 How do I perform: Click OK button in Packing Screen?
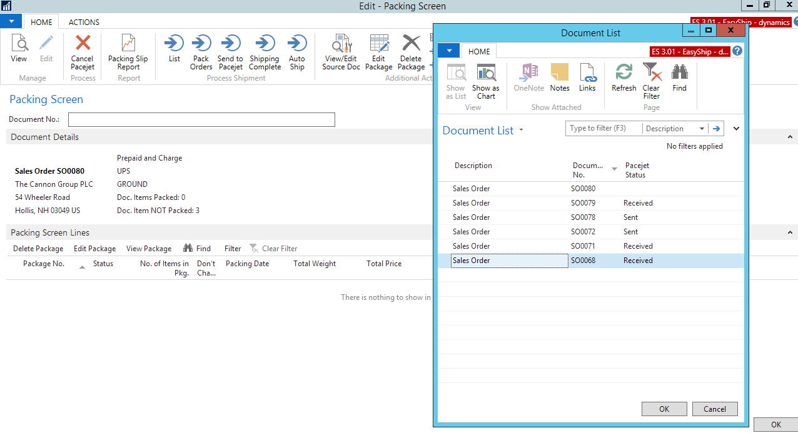[776, 424]
